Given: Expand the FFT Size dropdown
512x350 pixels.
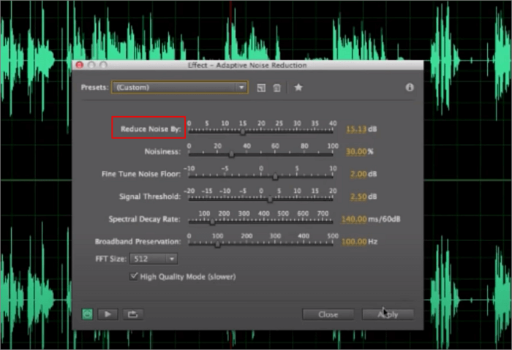Looking at the screenshot, I should (x=153, y=259).
